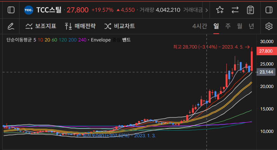
Task: Click the 단순이동평균 indicator label
Action: point(19,40)
